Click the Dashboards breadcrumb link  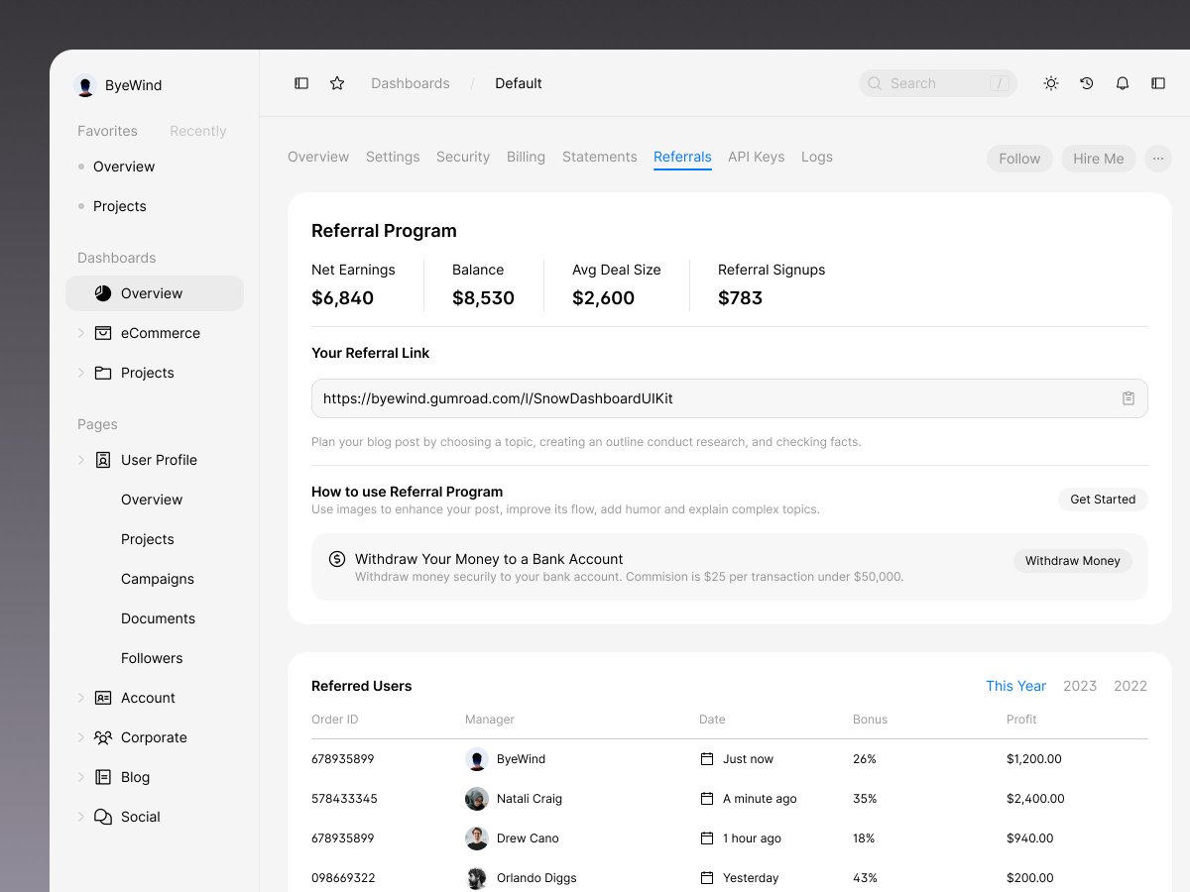tap(411, 83)
